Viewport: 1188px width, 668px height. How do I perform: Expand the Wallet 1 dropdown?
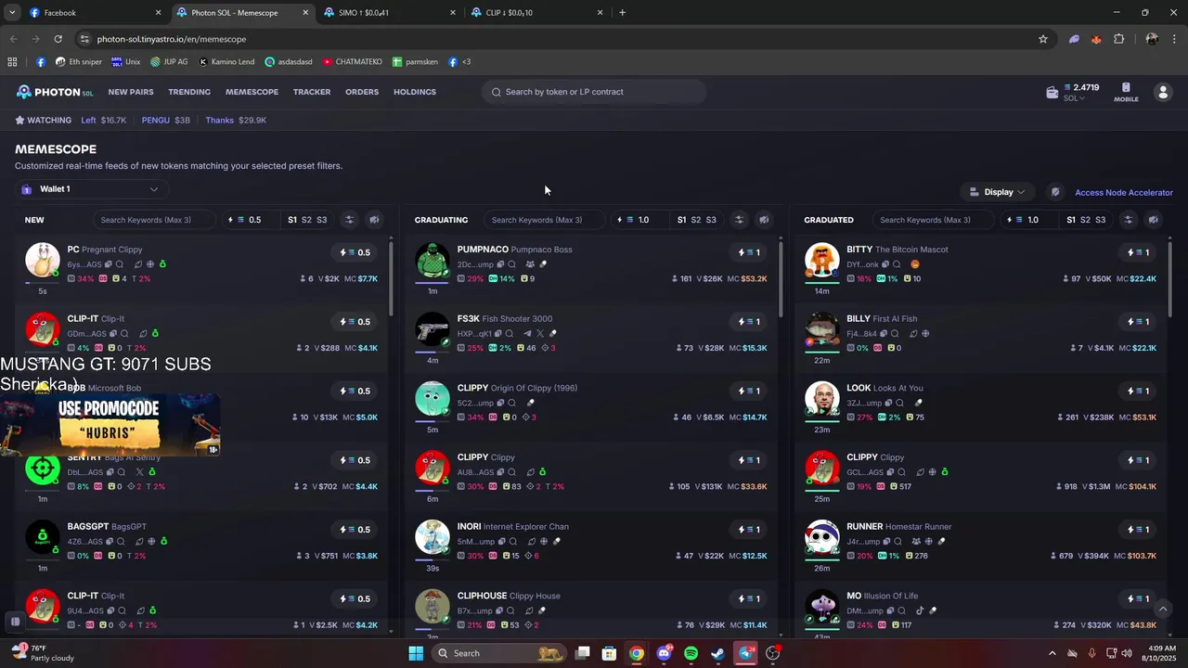(92, 189)
